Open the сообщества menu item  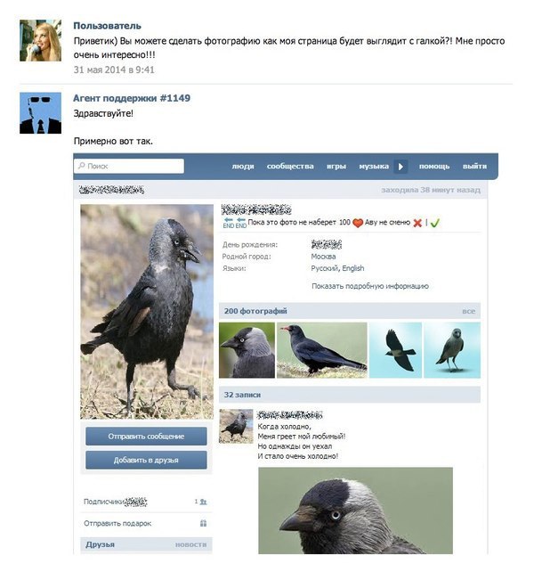coord(290,167)
